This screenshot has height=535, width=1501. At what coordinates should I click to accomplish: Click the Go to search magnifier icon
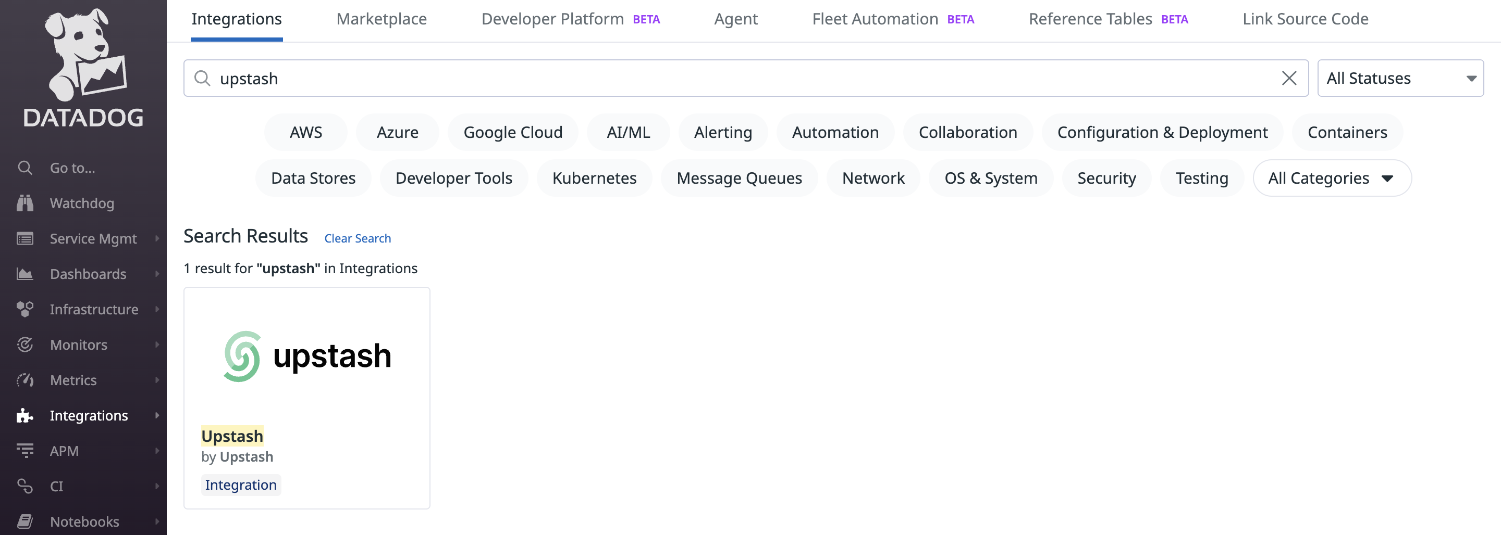[24, 168]
